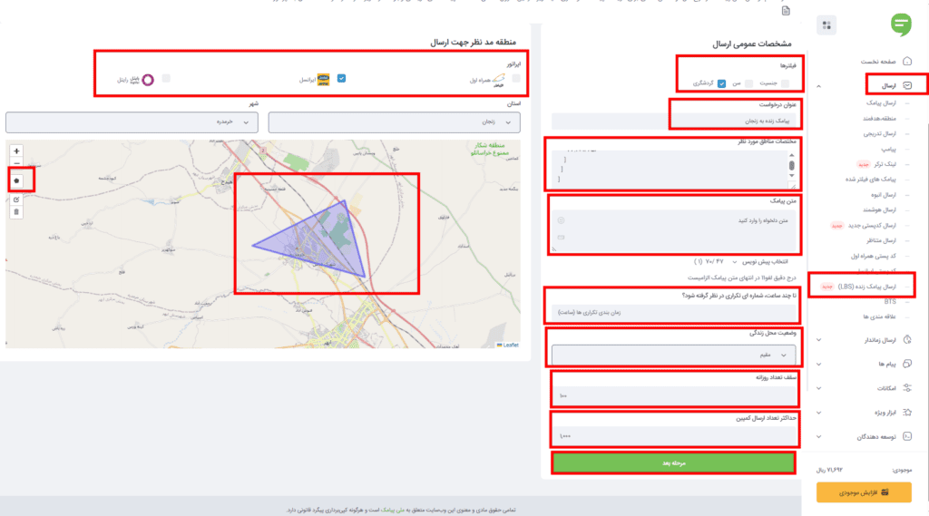Expand the ارسال زماندار menu chevron
Image resolution: width=929 pixels, height=516 pixels.
(819, 340)
